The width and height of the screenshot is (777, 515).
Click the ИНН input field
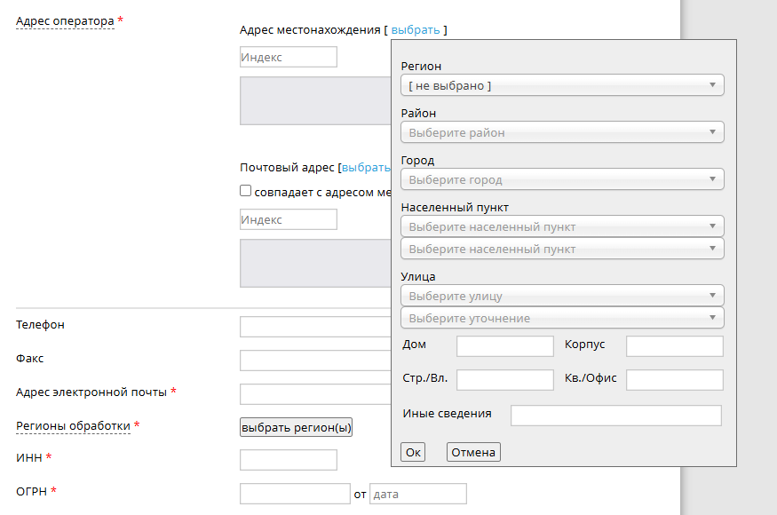289,460
